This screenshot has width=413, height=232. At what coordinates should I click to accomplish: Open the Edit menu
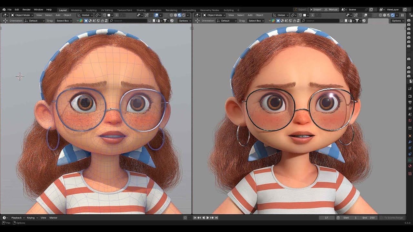17,10
